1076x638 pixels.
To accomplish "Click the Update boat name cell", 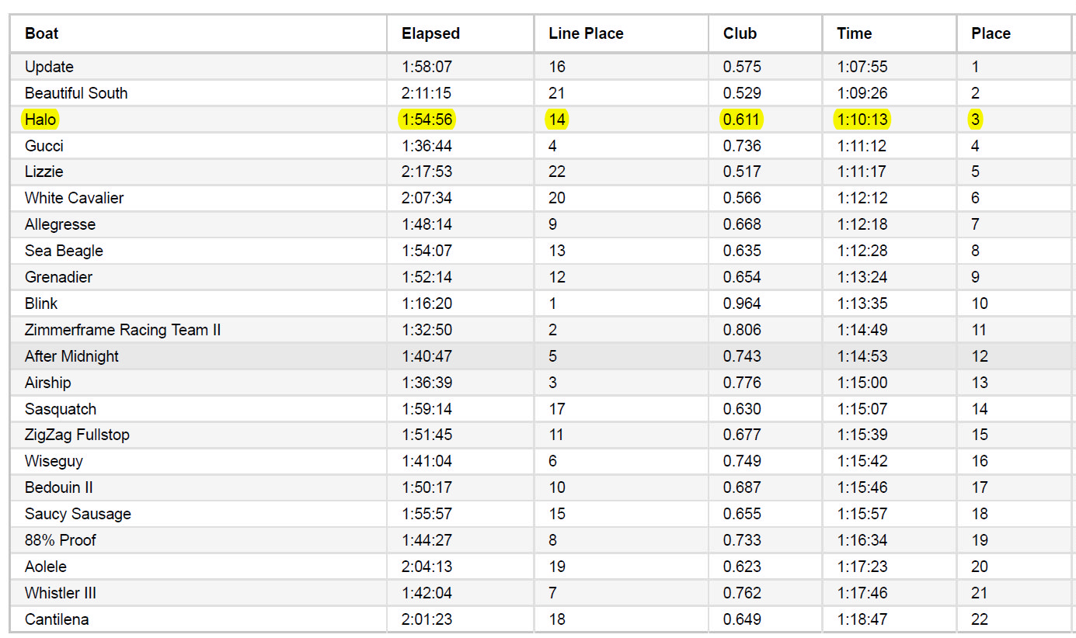I will point(49,67).
